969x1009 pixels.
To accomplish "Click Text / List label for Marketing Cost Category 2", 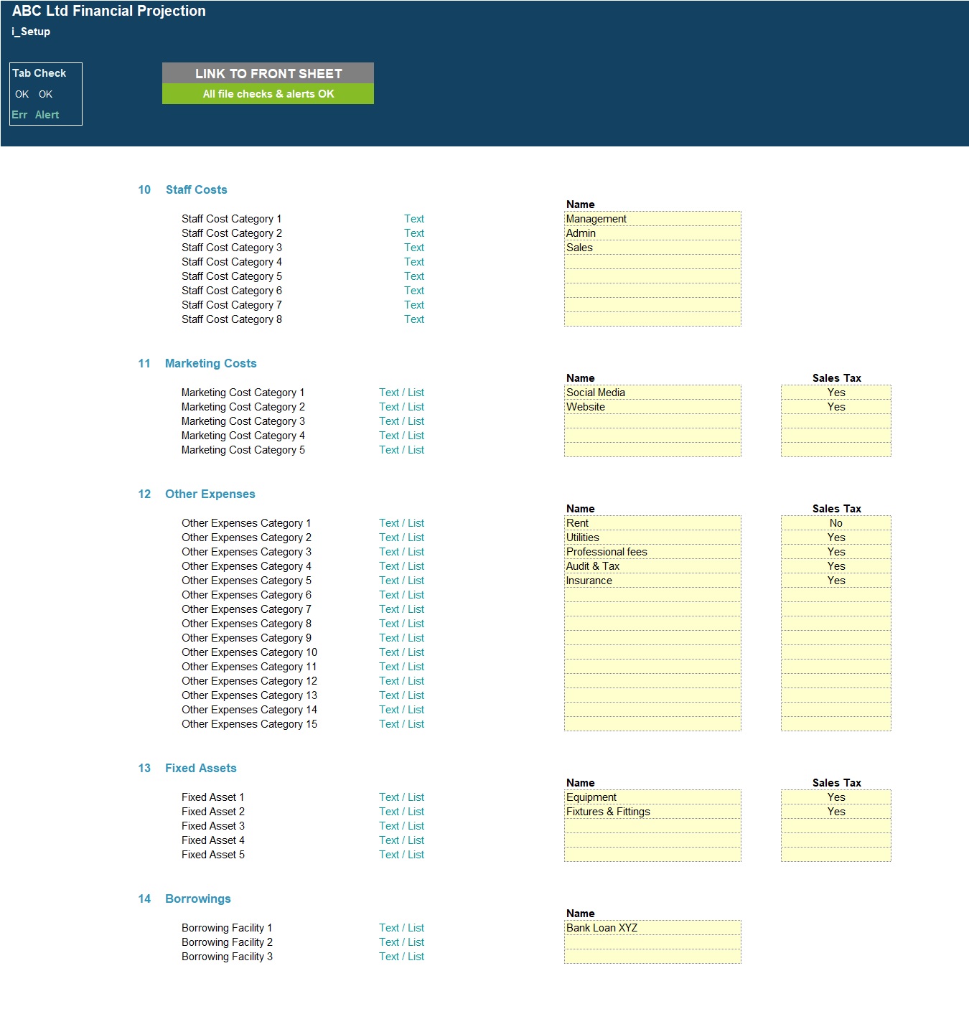I will pos(401,407).
